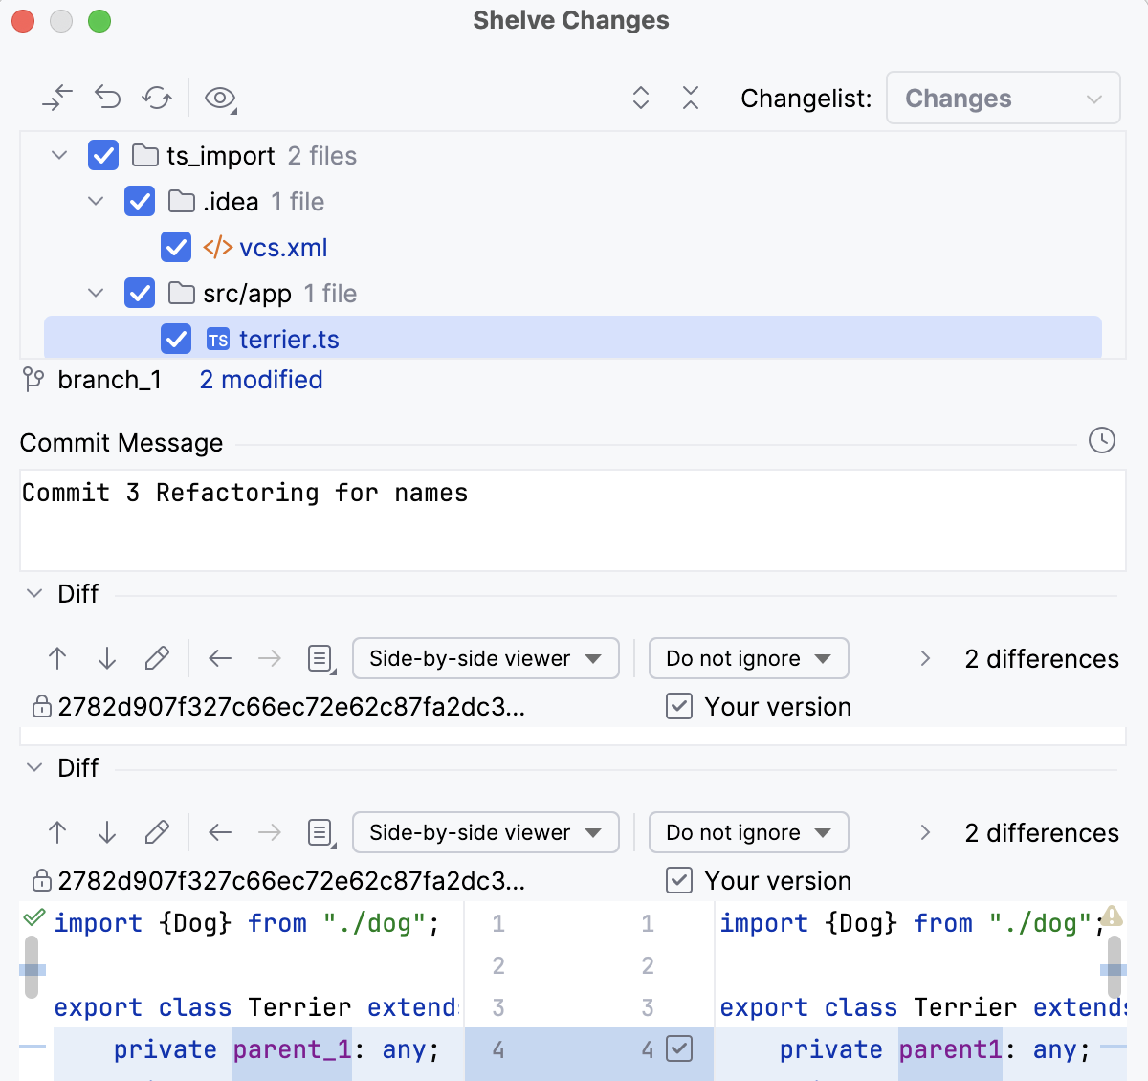The image size is (1148, 1081).
Task: Refresh the changes list
Action: pos(157,98)
